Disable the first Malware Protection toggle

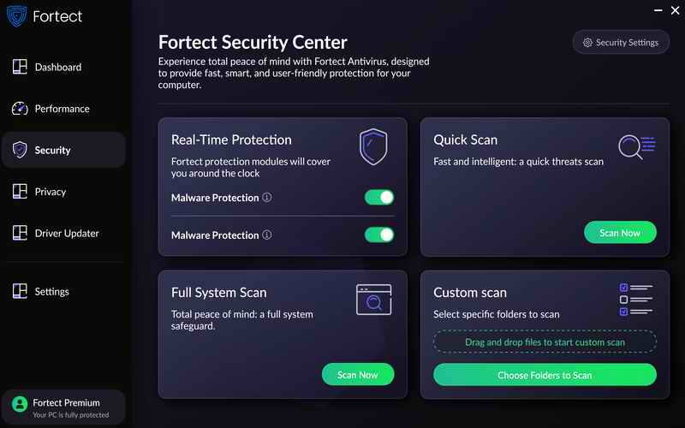tap(379, 198)
